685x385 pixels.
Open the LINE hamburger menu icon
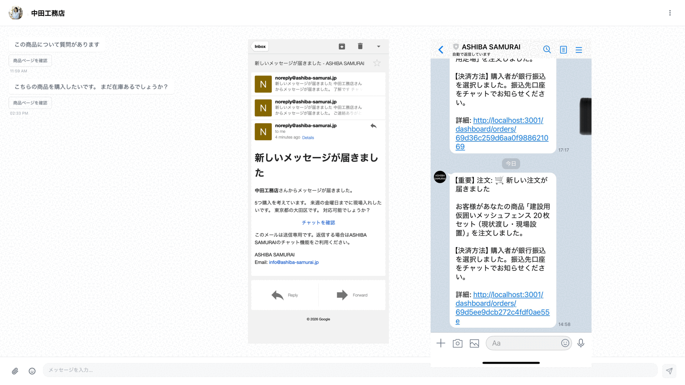[579, 50]
